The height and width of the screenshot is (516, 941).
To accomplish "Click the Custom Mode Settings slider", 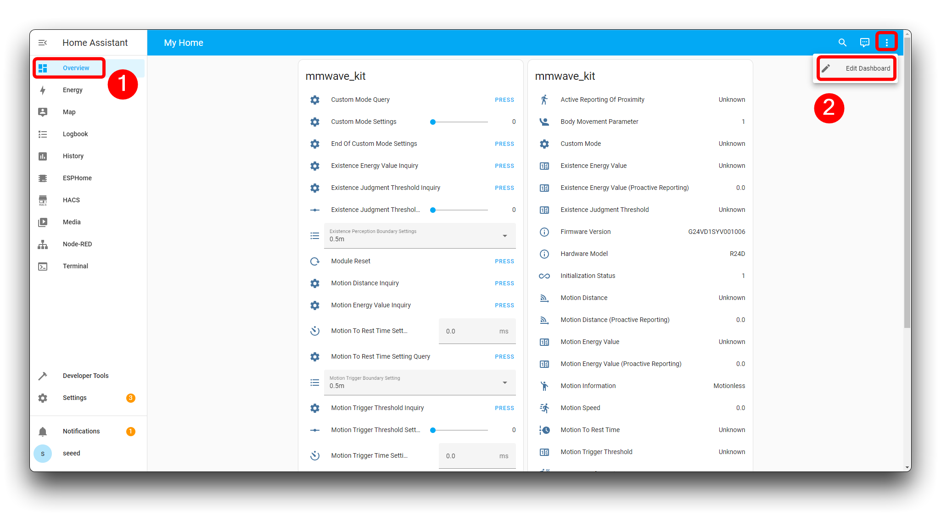I will (460, 122).
